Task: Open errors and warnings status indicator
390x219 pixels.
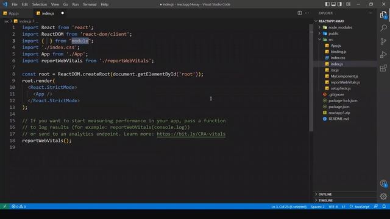Action: [x=19, y=206]
